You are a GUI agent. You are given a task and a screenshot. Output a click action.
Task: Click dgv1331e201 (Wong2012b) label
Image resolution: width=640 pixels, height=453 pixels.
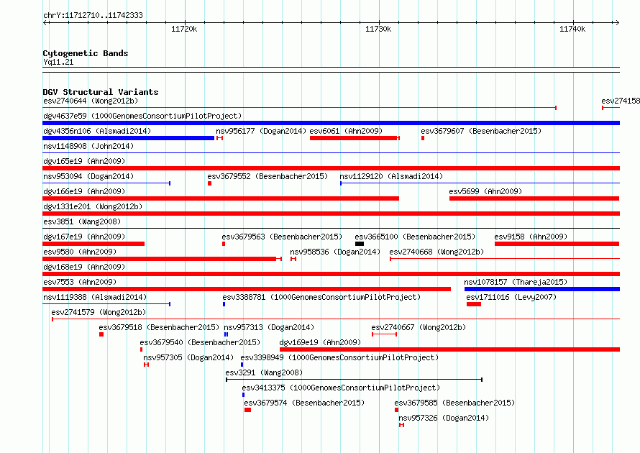(93, 206)
